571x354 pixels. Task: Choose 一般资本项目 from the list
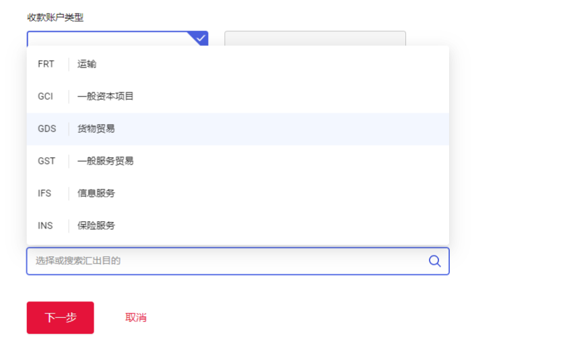click(106, 96)
